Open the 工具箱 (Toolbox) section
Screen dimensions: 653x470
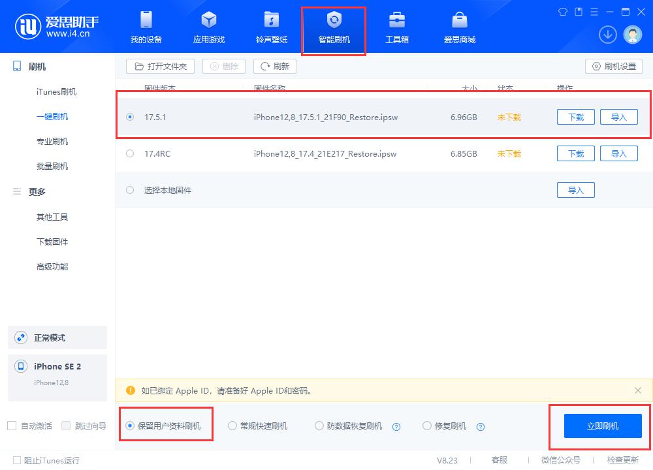click(x=397, y=27)
